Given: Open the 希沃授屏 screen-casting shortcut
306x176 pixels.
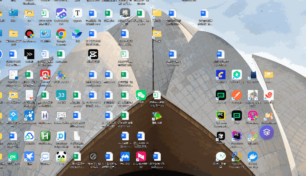Looking at the screenshot, I should click(45, 157).
